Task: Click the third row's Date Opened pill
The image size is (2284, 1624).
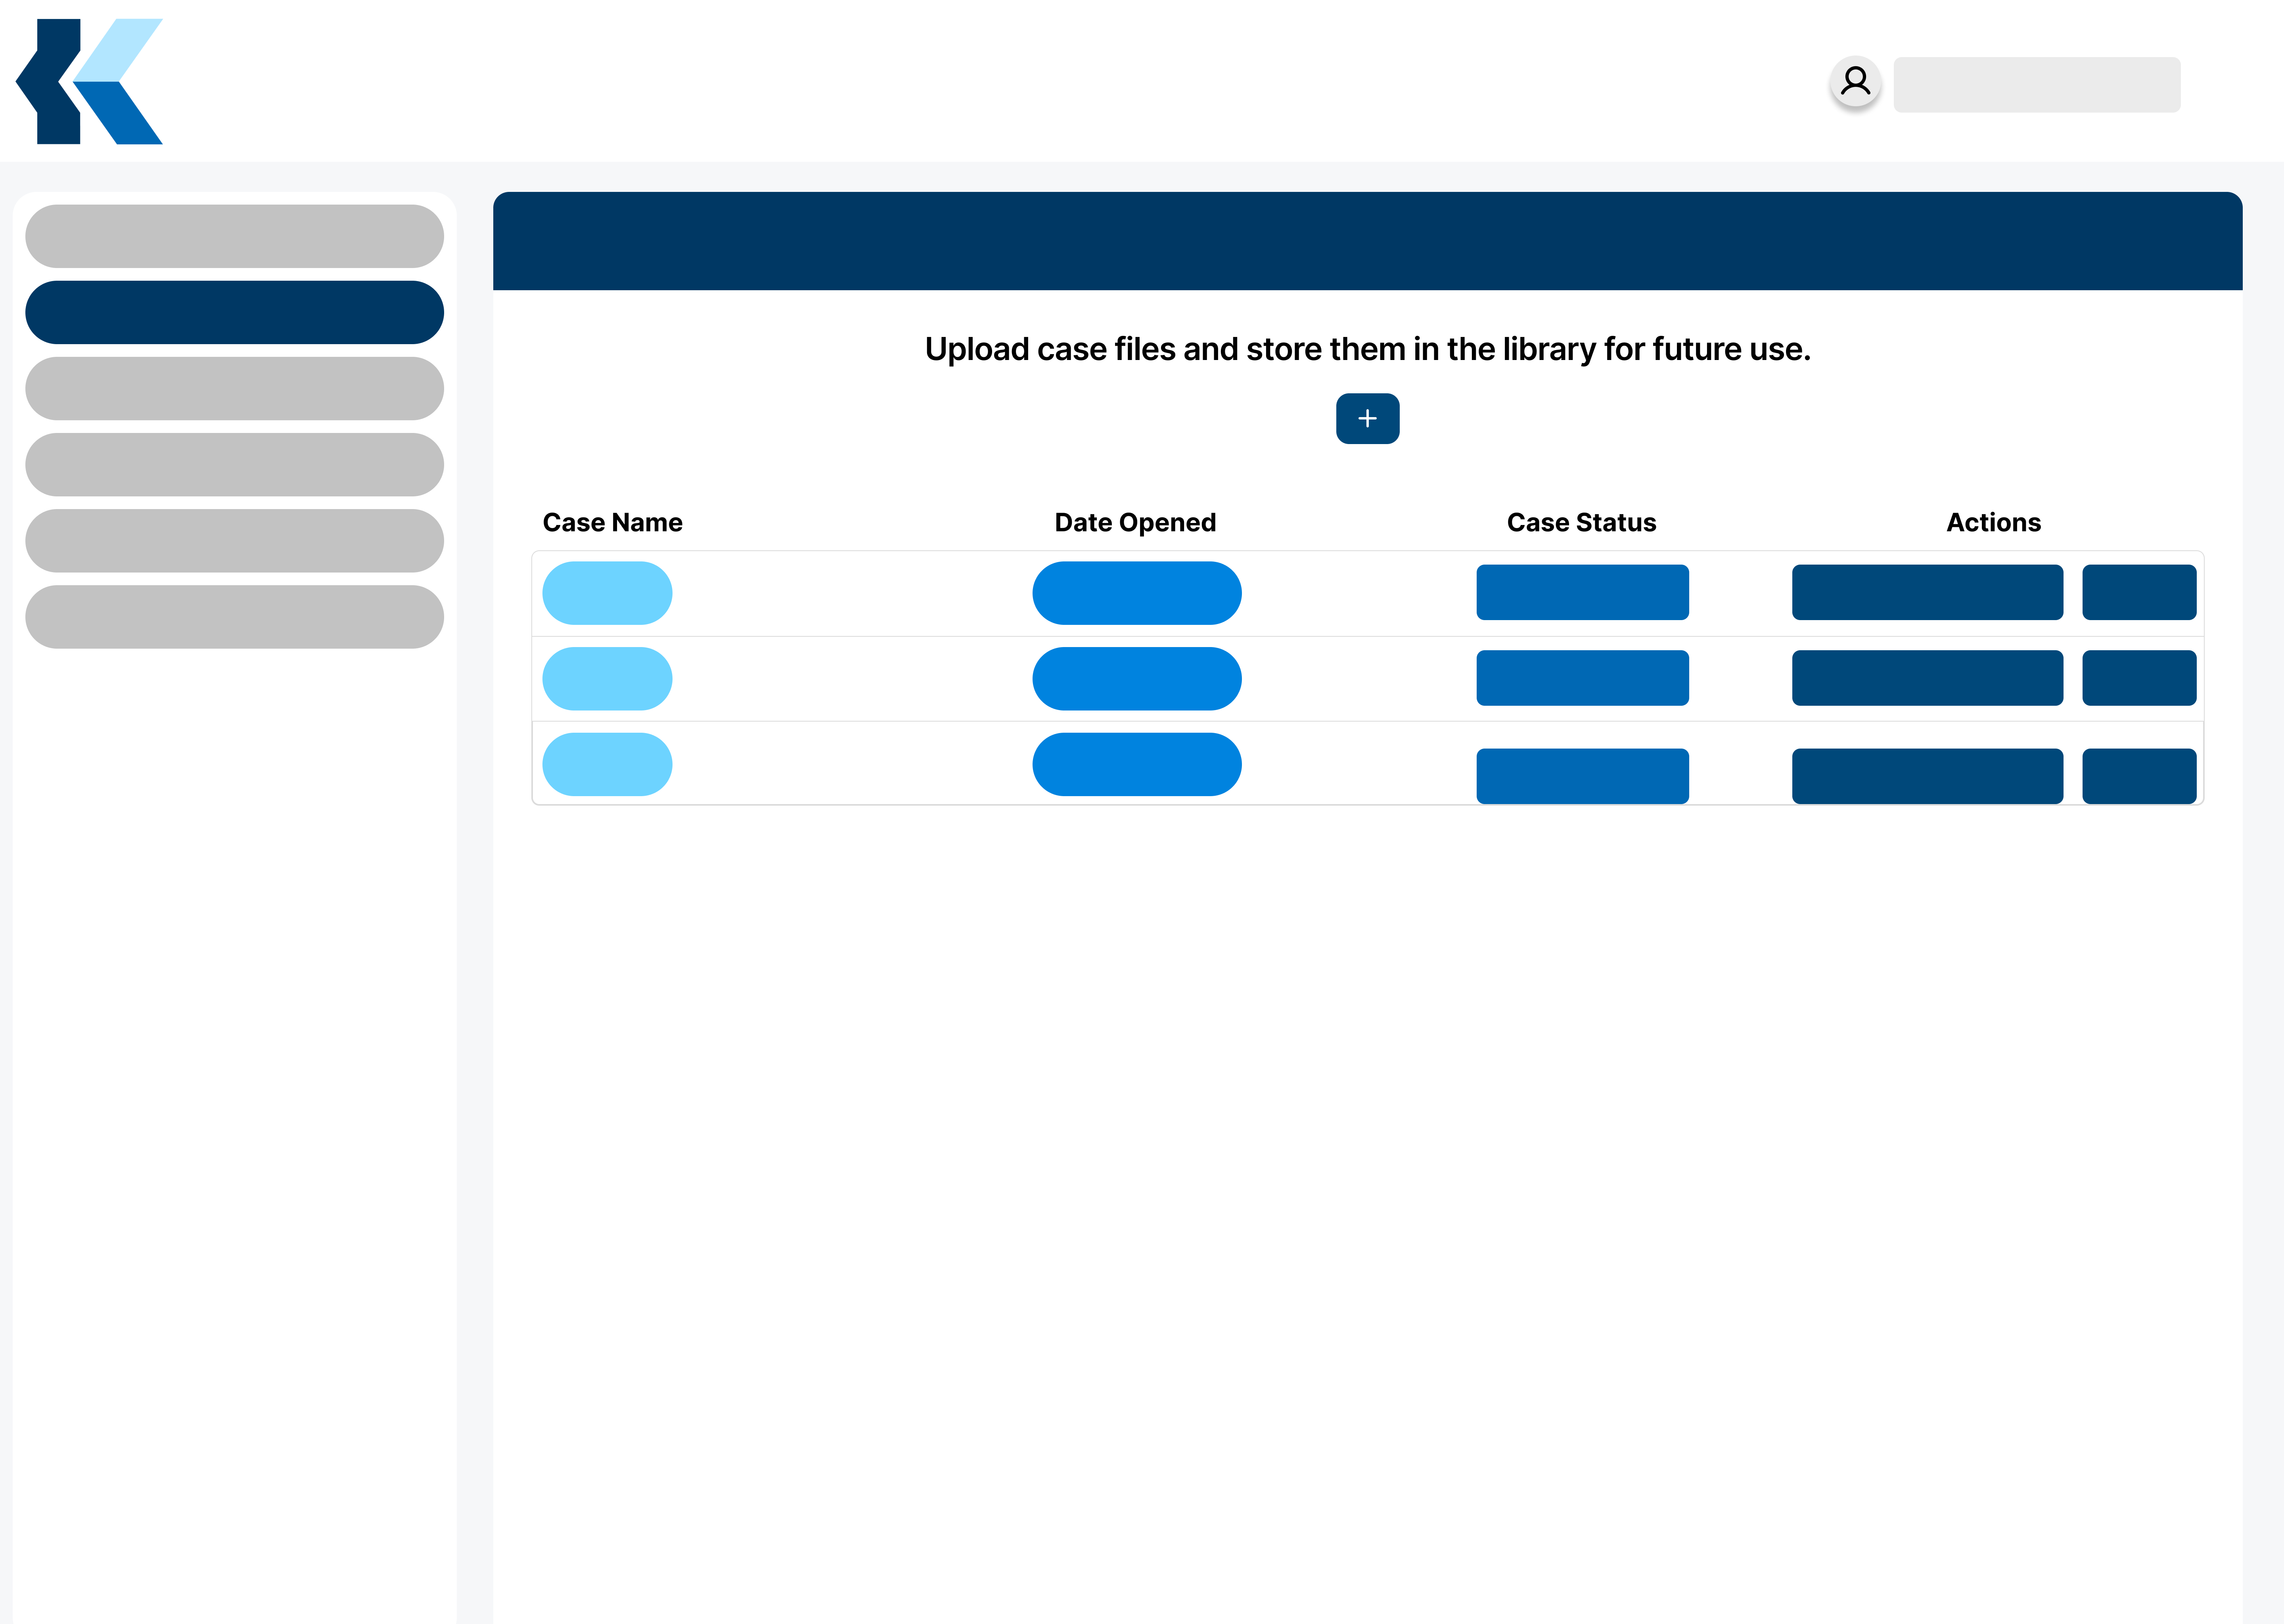Action: coord(1137,764)
